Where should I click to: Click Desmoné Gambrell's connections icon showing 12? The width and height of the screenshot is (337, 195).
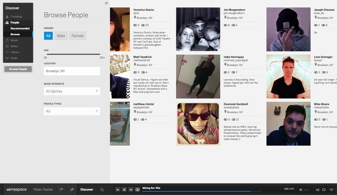(x=233, y=120)
